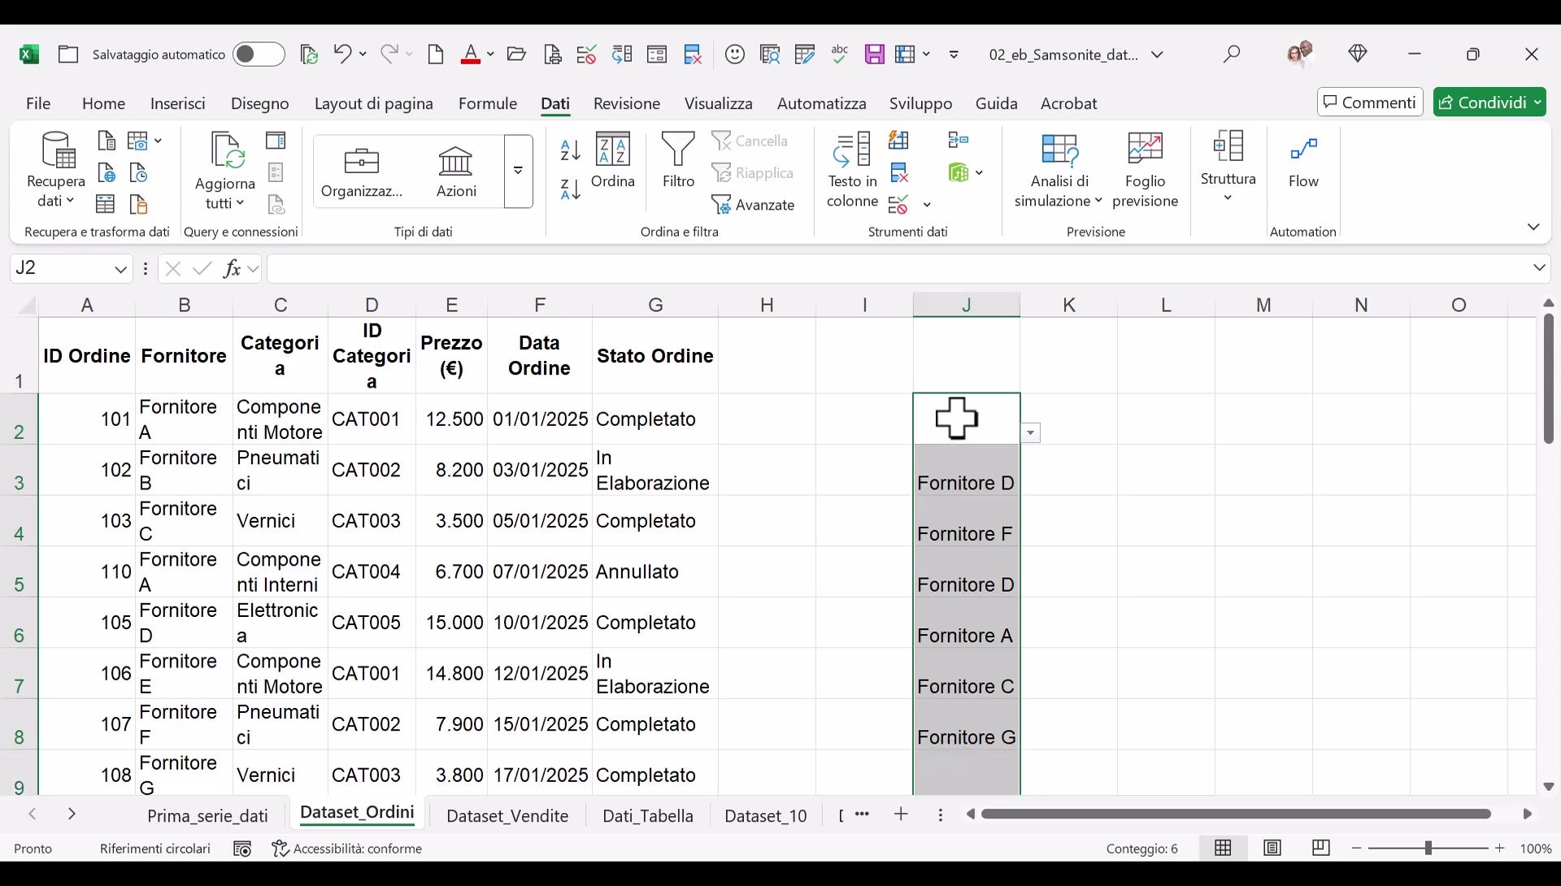Open the File menu
This screenshot has height=886, width=1561.
click(x=38, y=103)
